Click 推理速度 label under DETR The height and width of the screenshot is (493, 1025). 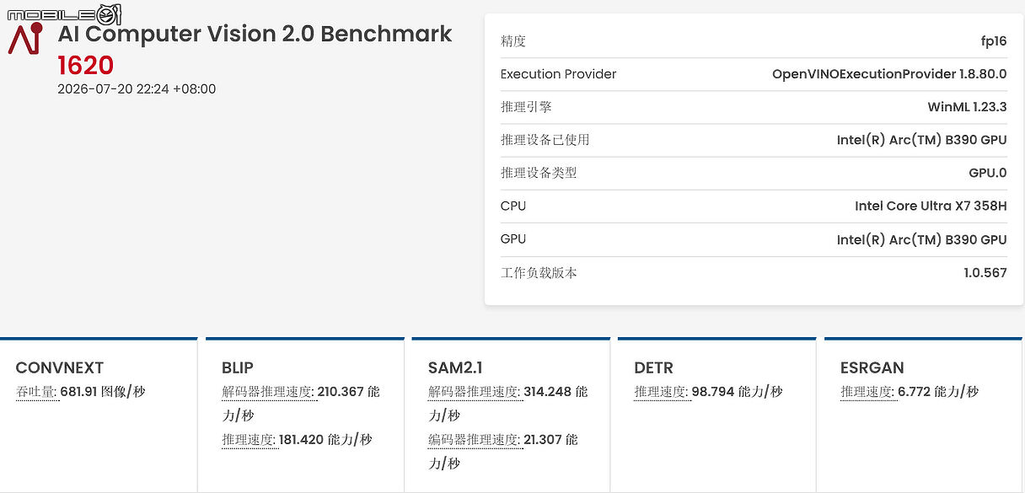(x=662, y=392)
